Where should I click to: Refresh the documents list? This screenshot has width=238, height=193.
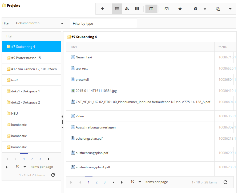[x=225, y=182]
